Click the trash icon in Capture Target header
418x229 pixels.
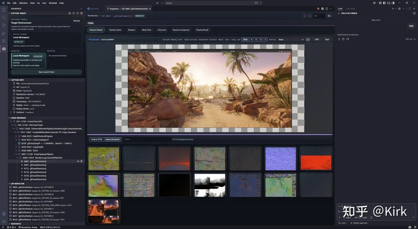click(82, 13)
